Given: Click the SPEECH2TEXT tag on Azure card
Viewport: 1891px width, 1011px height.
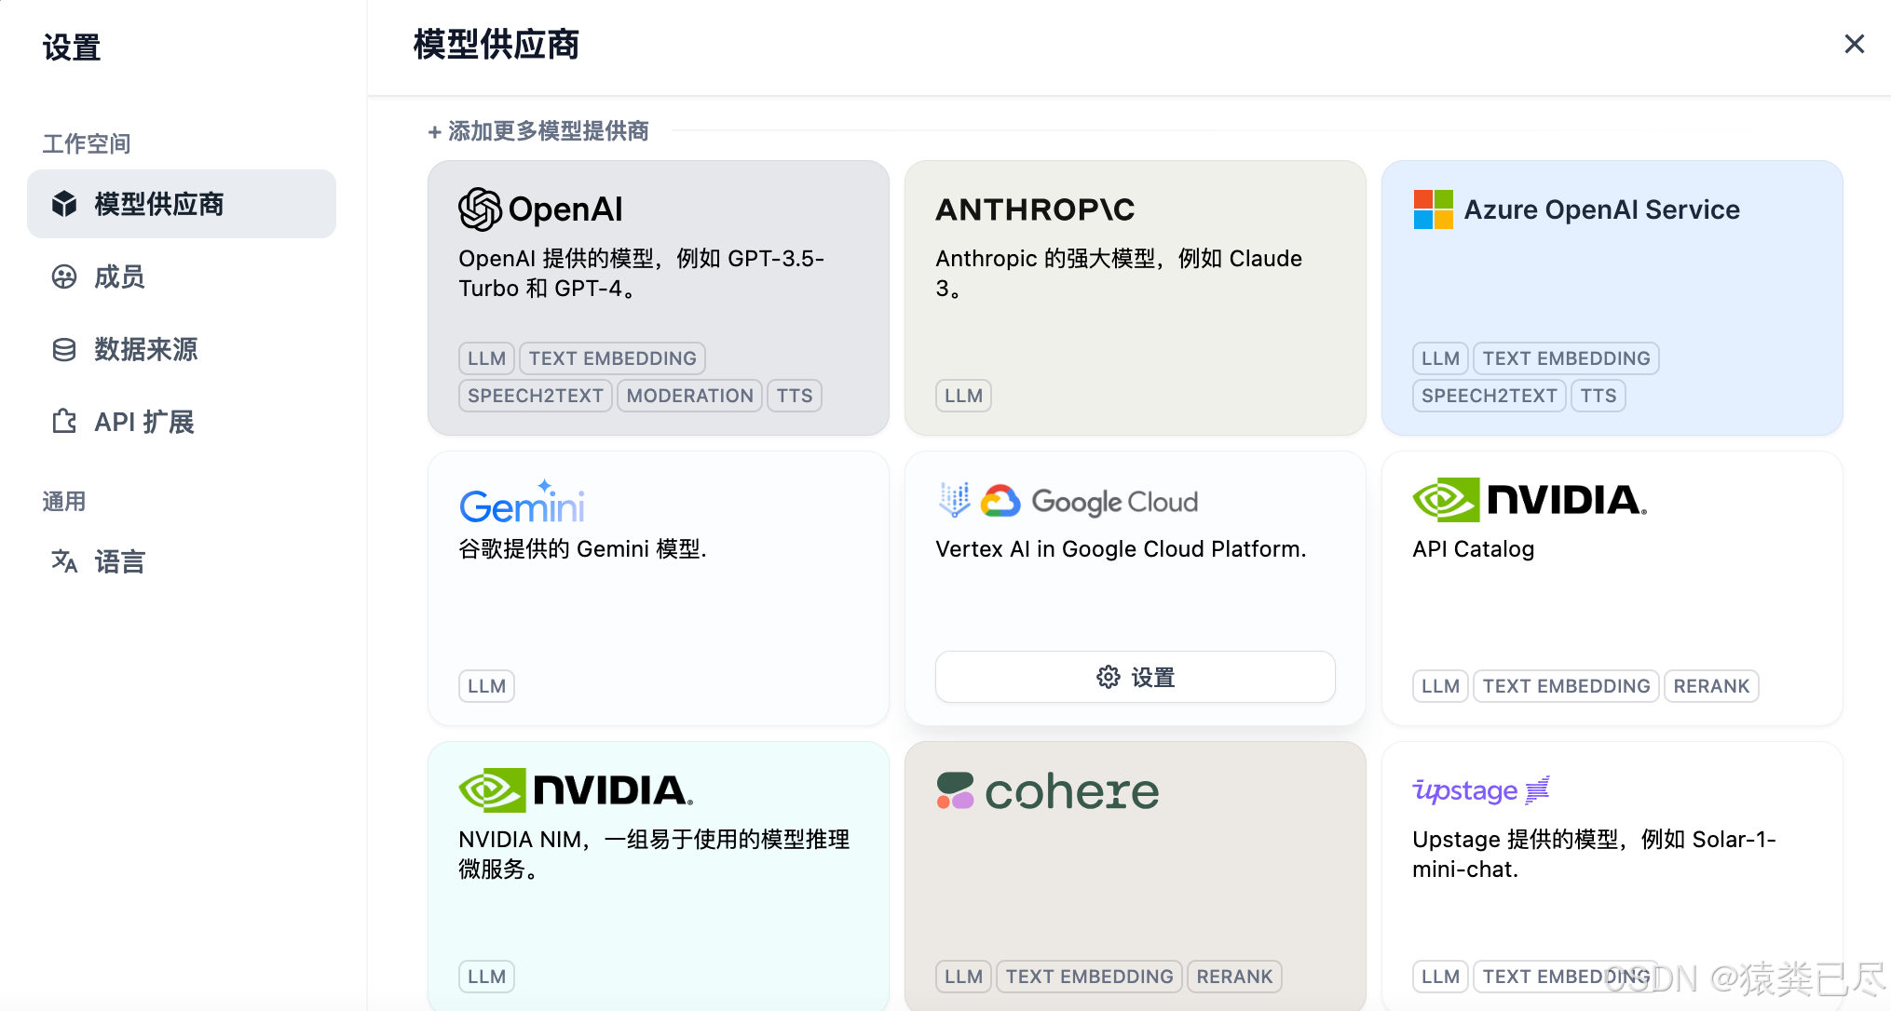Looking at the screenshot, I should click(x=1489, y=396).
